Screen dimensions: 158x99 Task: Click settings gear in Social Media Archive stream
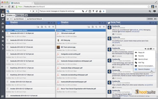click(49, 27)
